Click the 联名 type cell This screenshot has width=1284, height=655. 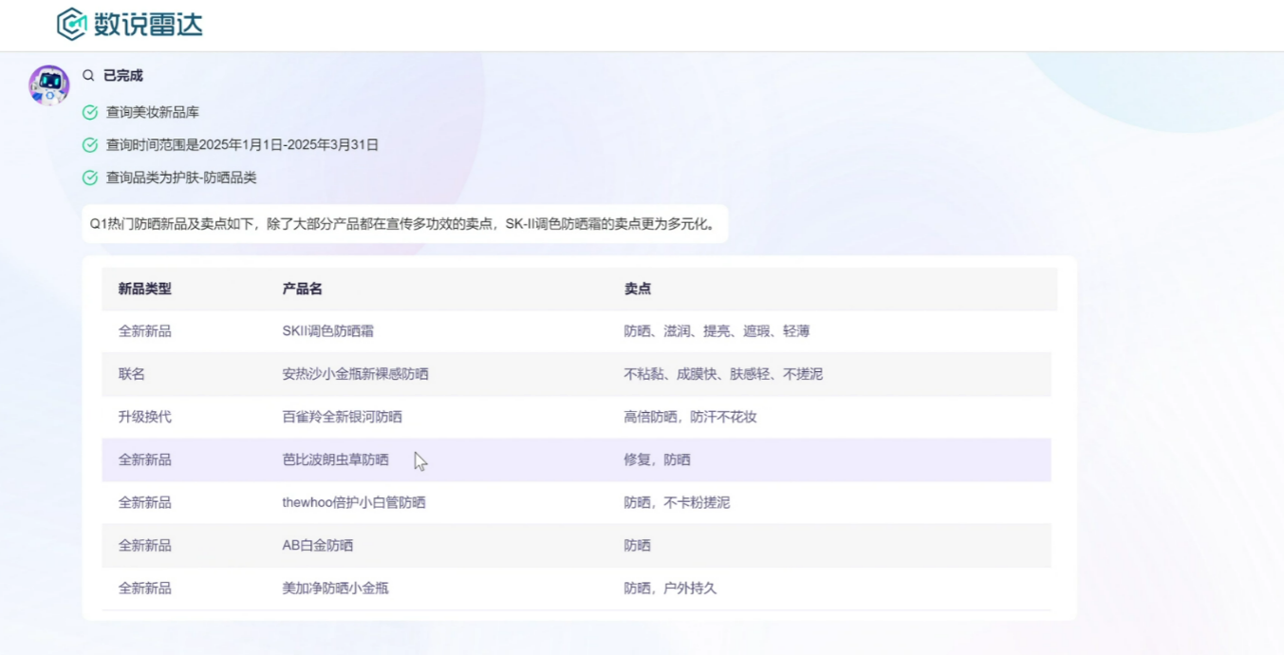pos(132,374)
